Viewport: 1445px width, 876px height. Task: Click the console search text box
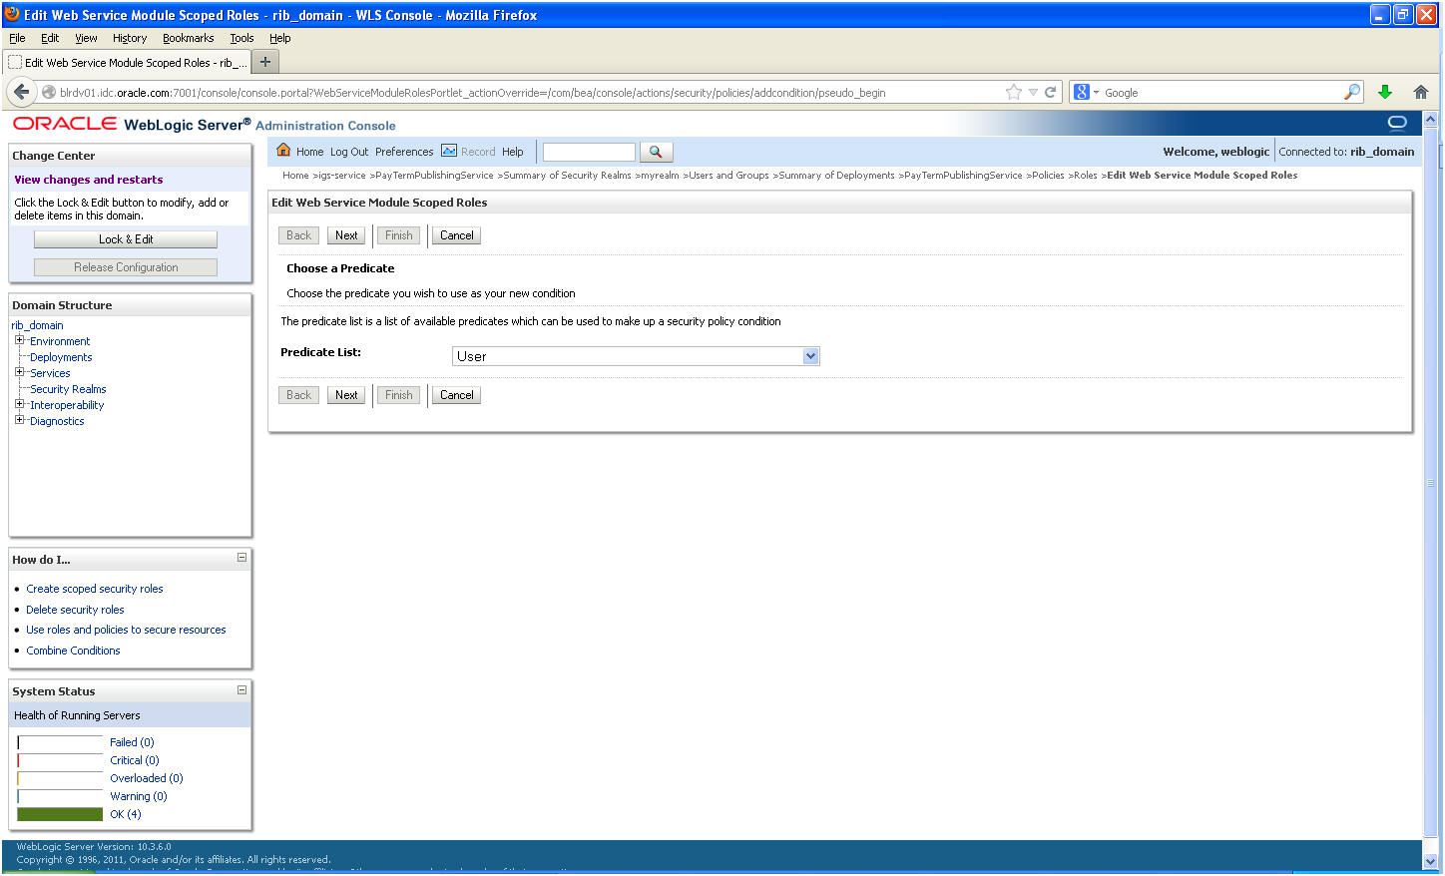[589, 152]
